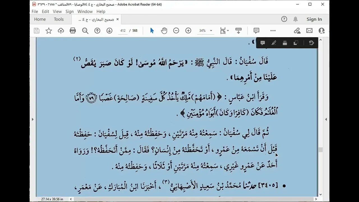Go to next page arrow
The height and width of the screenshot is (202, 359).
tap(109, 31)
